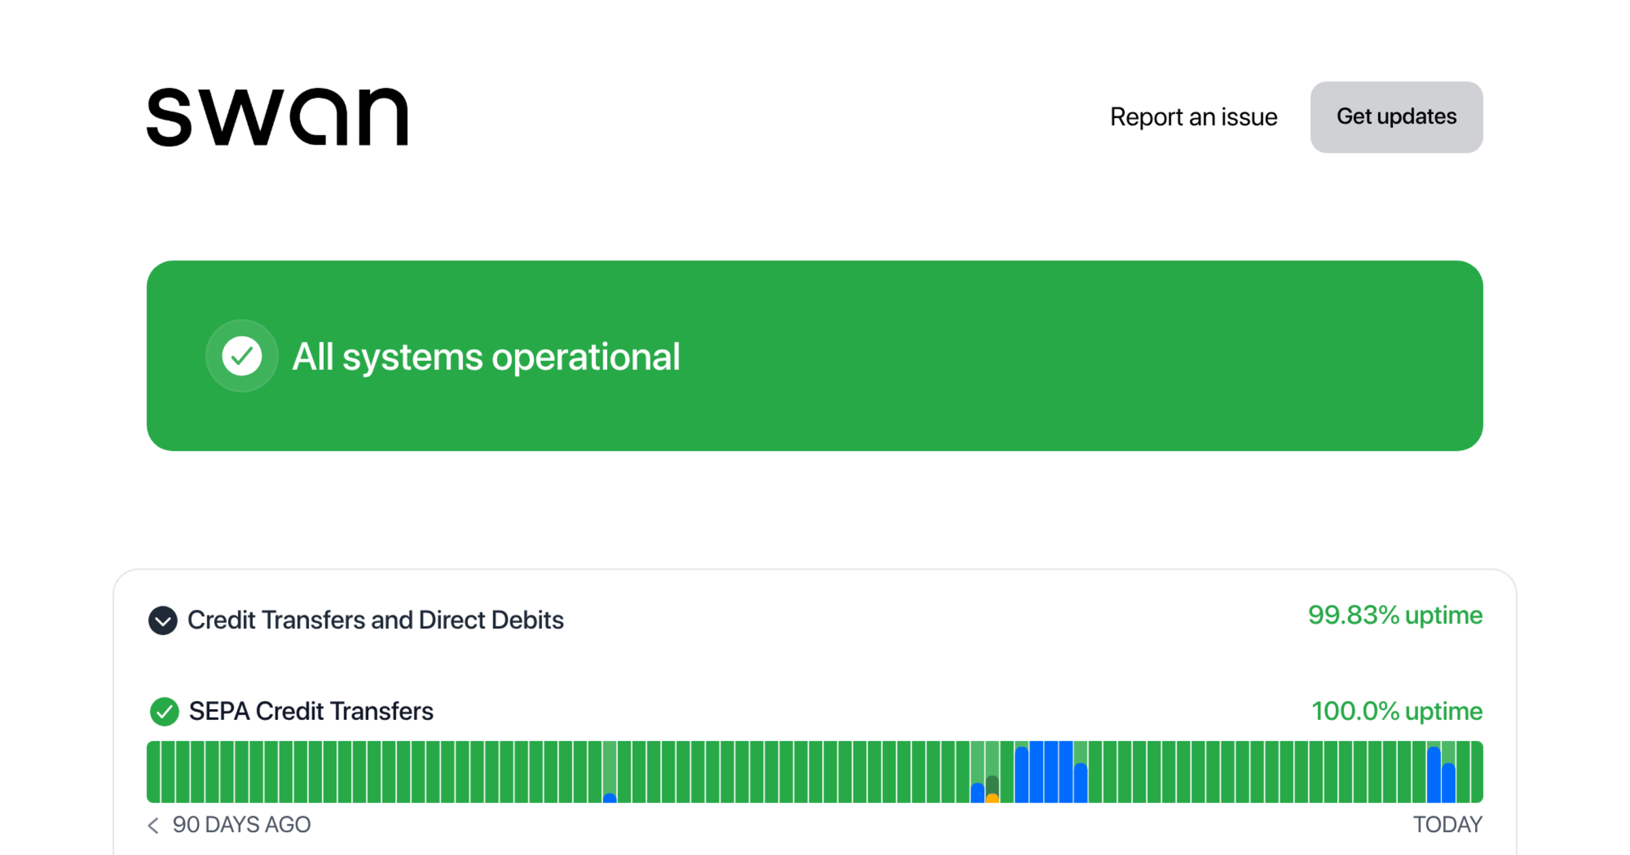This screenshot has width=1630, height=855.
Task: Click the 90 DAYS AGO label
Action: click(x=241, y=824)
